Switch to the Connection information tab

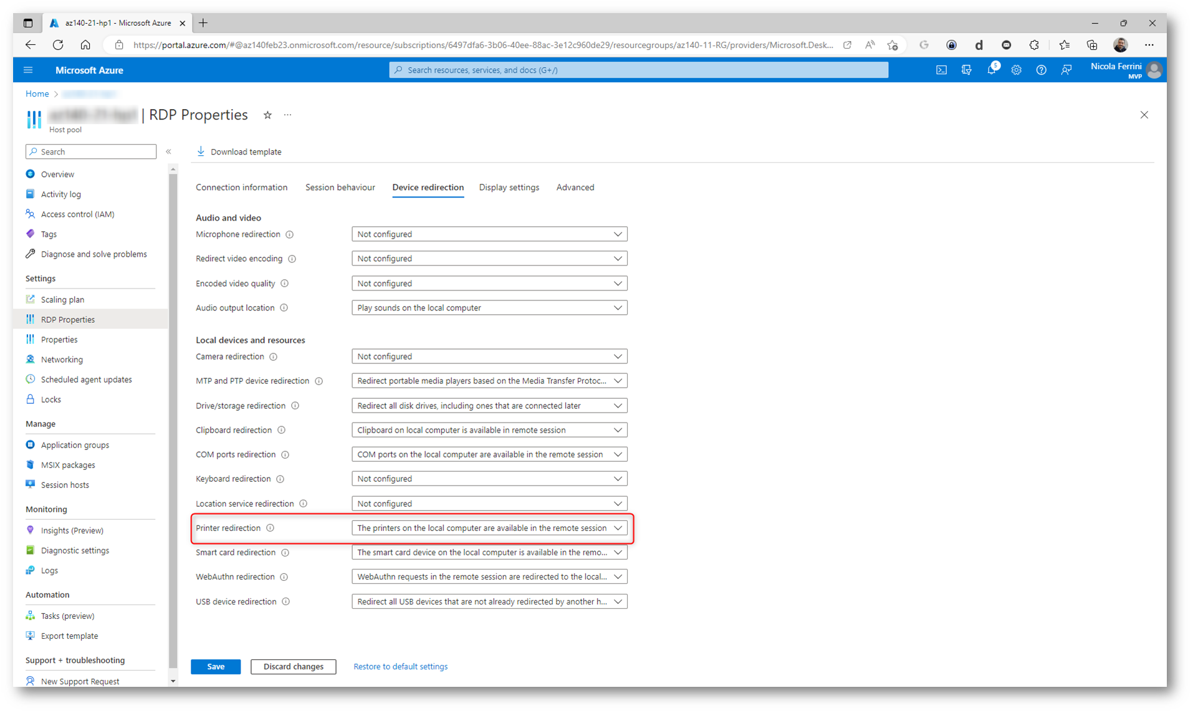[x=242, y=187]
